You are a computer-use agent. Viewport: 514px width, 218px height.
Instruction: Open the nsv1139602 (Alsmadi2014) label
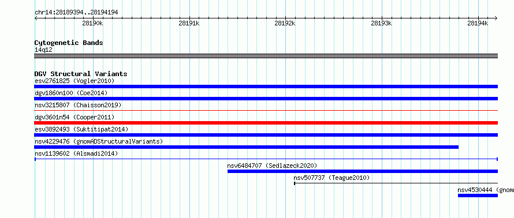click(76, 153)
